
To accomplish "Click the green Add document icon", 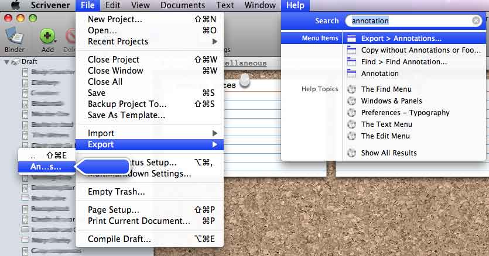I will click(x=47, y=36).
